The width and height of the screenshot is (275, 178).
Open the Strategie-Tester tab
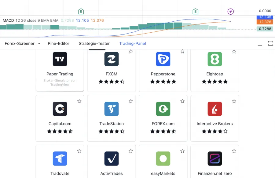point(94,43)
